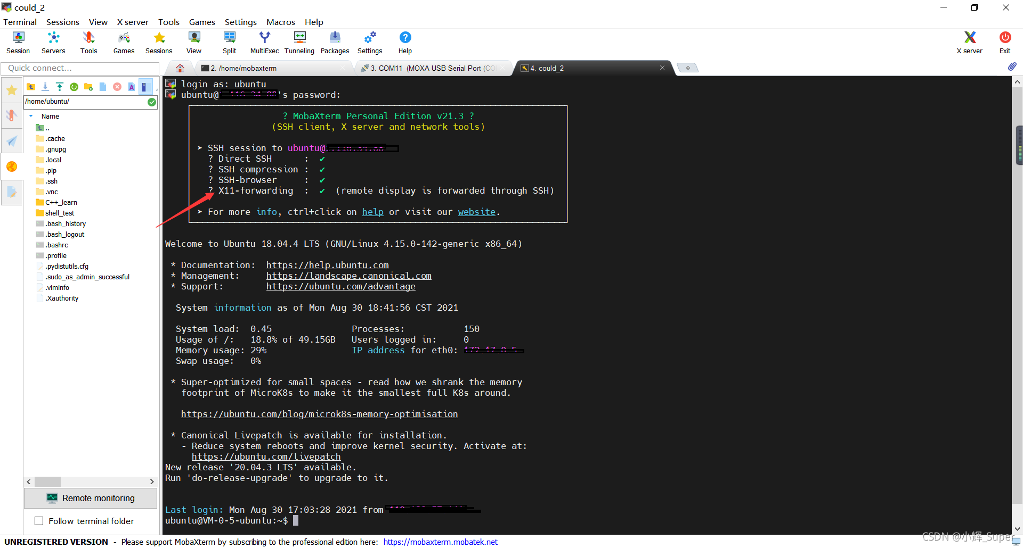Viewport: 1023px width, 548px height.
Task: Open the Help toolbar icon
Action: point(405,43)
